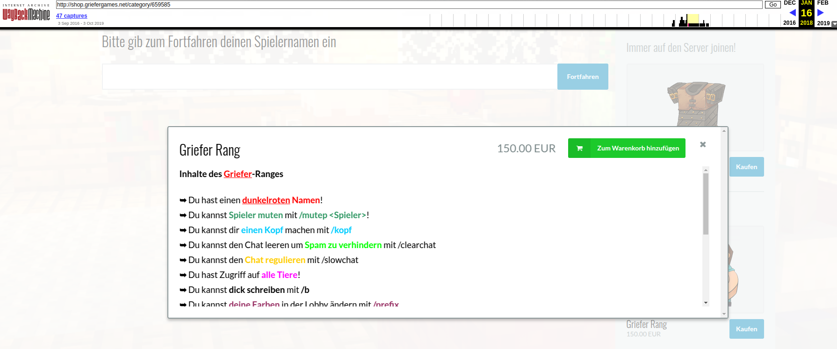Image resolution: width=837 pixels, height=349 pixels.
Task: Open the 47 captures link
Action: 72,16
